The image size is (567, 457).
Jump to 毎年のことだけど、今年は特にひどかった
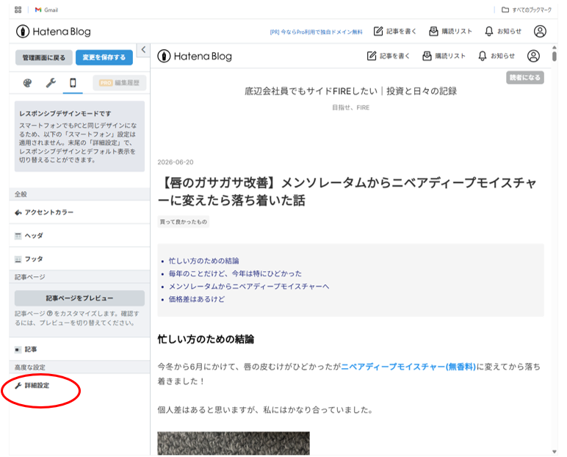tap(235, 273)
